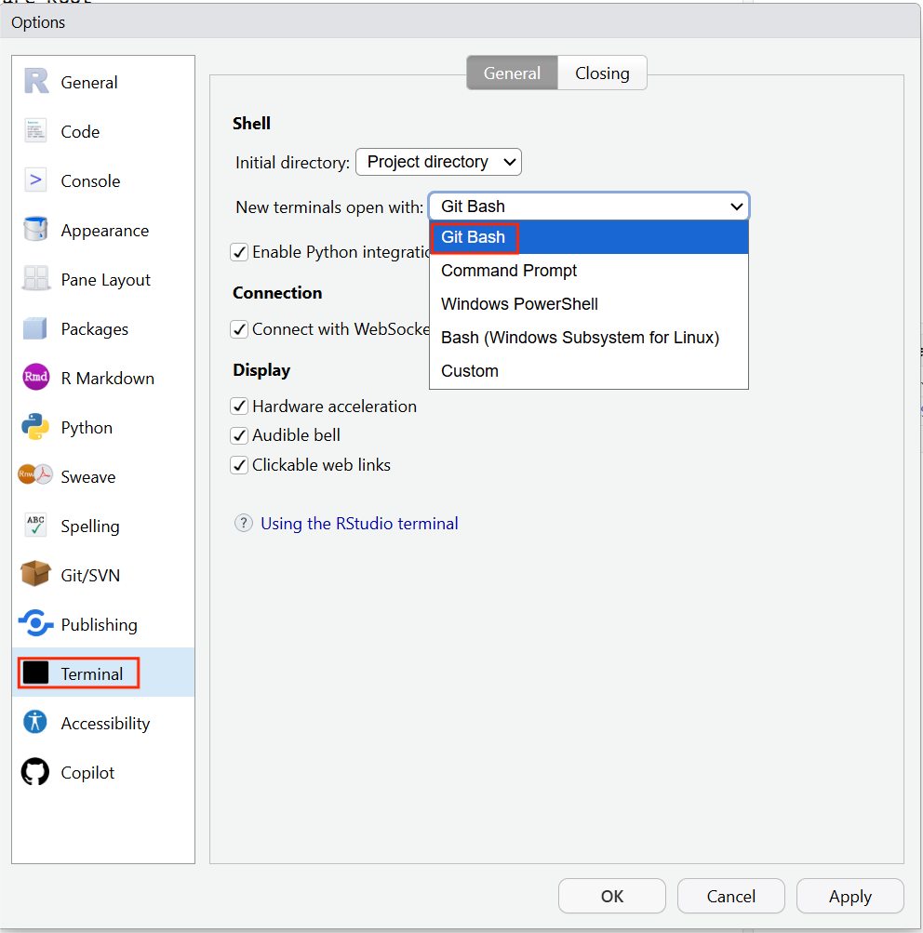Click the Console prompt icon
The width and height of the screenshot is (923, 933).
click(x=35, y=180)
